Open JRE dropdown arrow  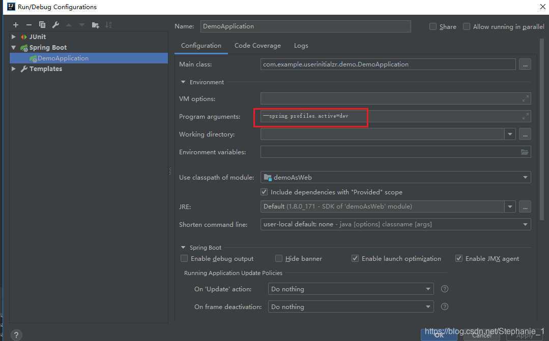[510, 207]
